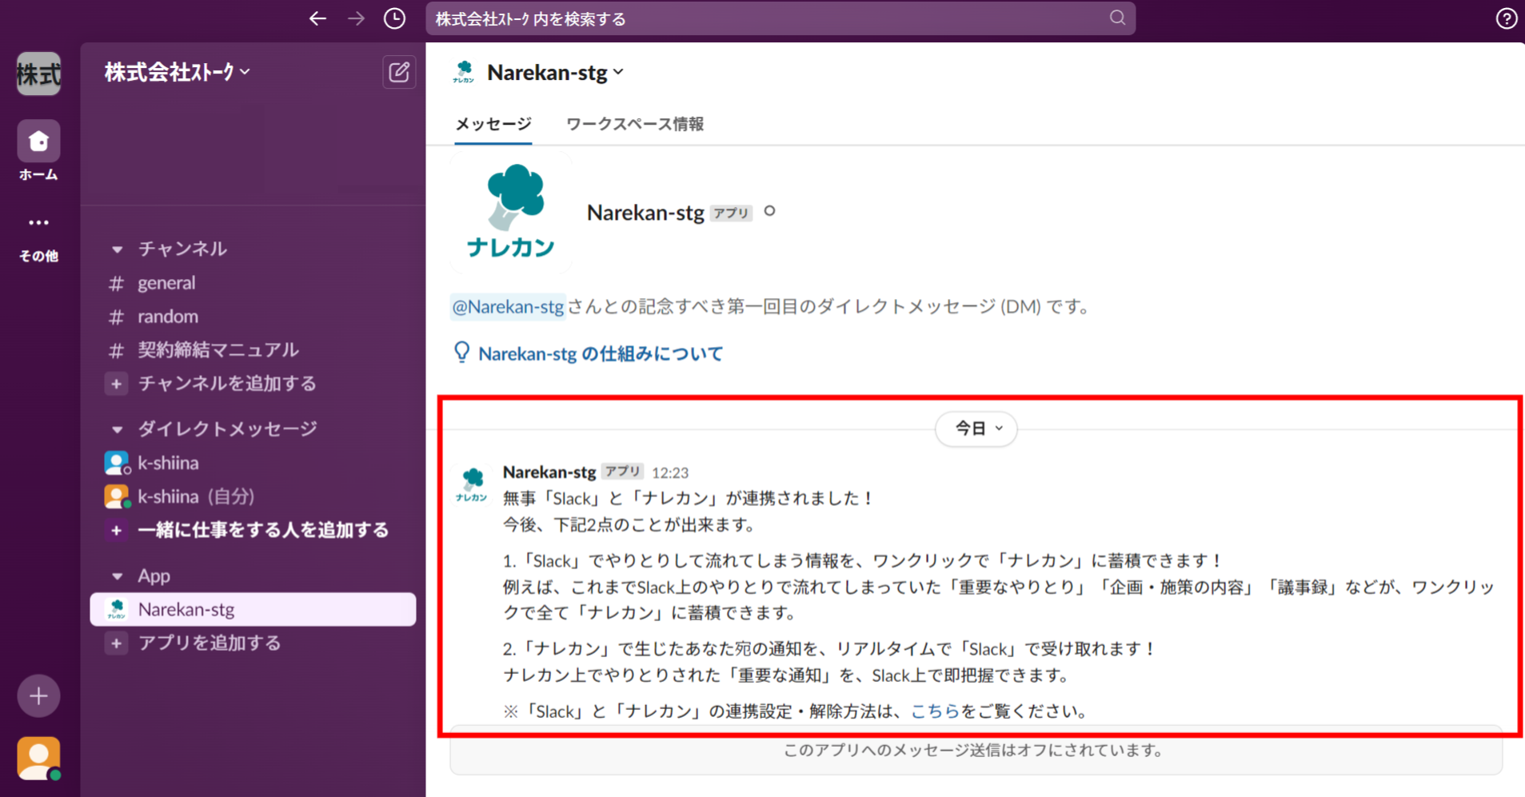The width and height of the screenshot is (1525, 797).
Task: Focus the 株式会社ストーク内を検索する search field
Action: tap(780, 18)
